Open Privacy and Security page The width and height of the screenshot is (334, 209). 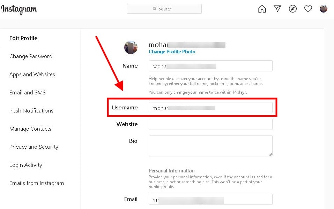click(x=34, y=147)
